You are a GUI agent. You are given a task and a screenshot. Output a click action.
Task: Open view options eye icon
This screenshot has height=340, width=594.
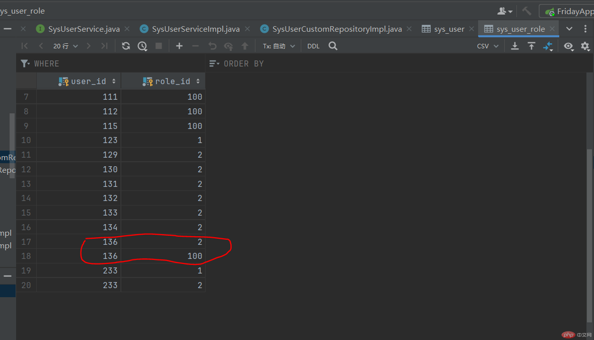click(568, 46)
